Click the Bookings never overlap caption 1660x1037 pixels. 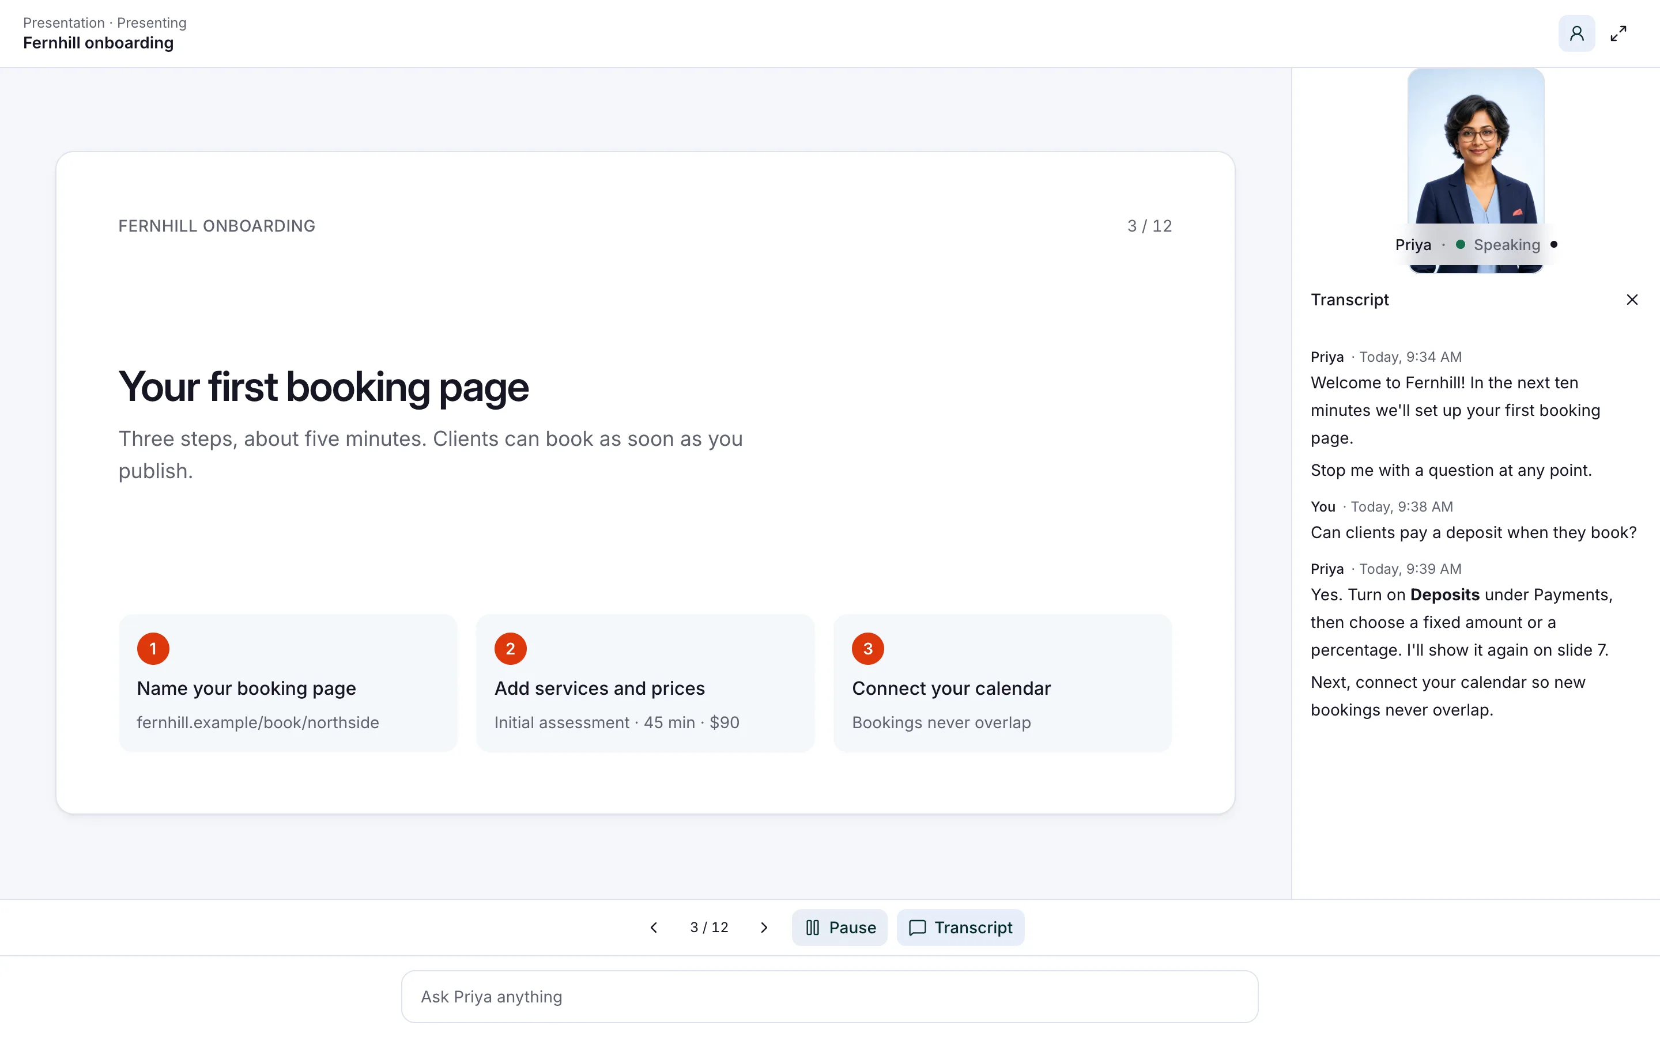[941, 722]
